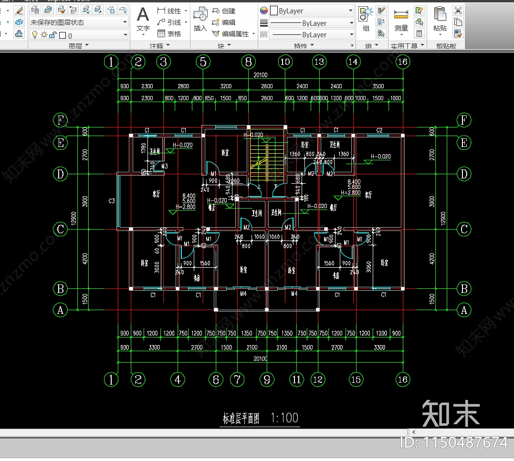Open the QuickCalc calculator icon

point(420,33)
